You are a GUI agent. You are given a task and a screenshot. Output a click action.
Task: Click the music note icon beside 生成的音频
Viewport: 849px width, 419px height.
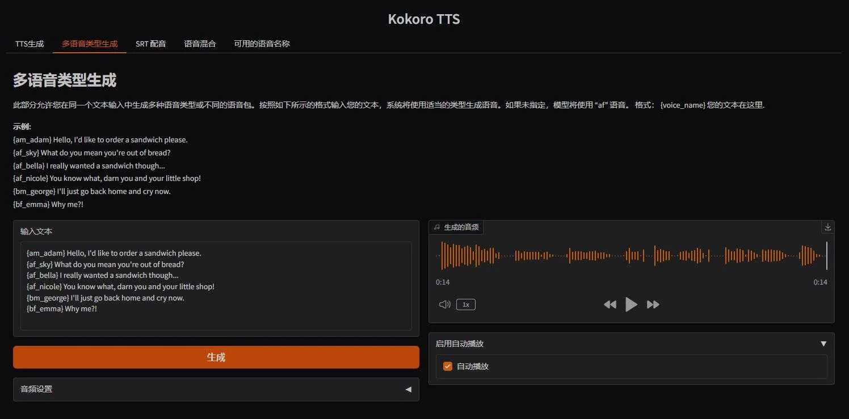coord(437,227)
